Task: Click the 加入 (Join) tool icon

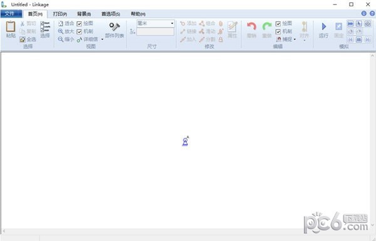Action: (183, 39)
